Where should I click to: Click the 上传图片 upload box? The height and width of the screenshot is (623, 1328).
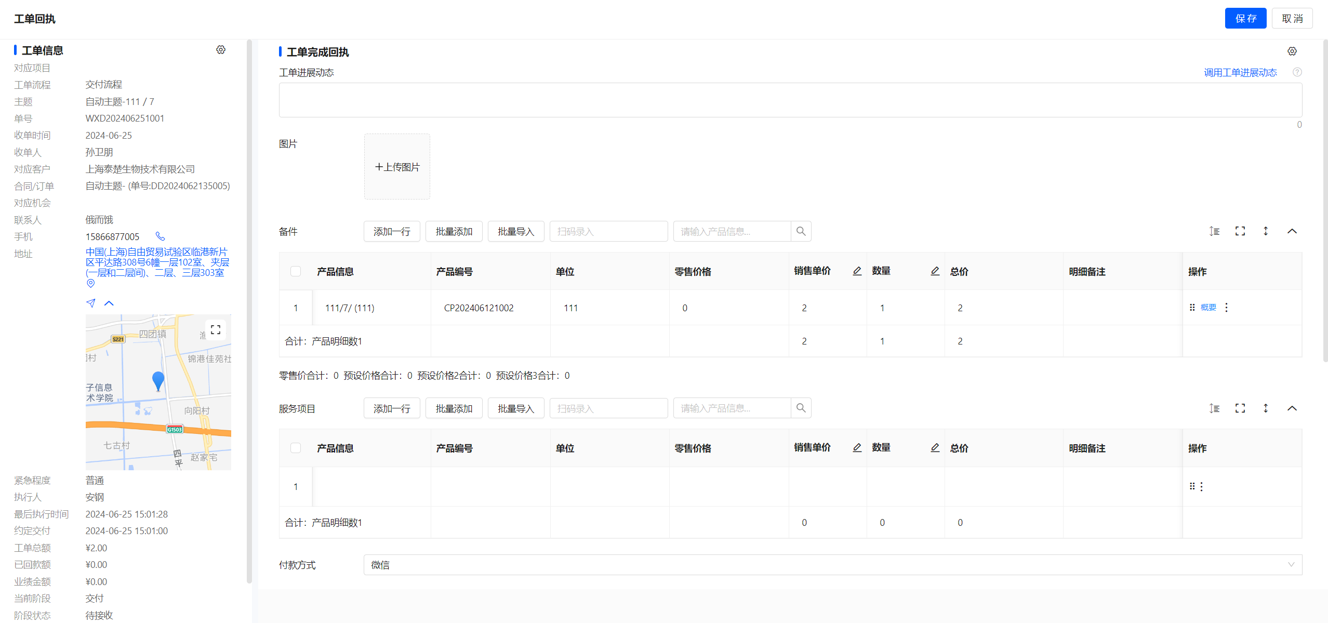point(397,167)
